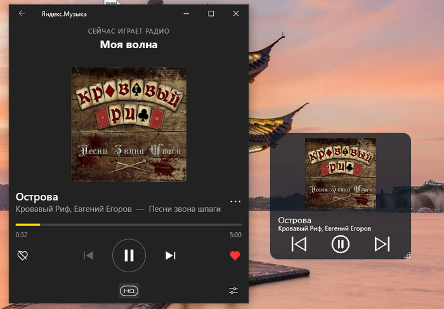444x309 pixels.
Task: Click the elapsed time 0:32
Action: [x=22, y=235]
